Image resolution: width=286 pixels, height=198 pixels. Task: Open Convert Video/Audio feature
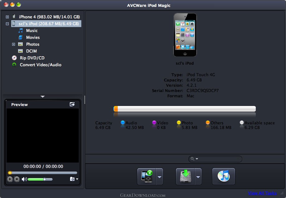pos(41,65)
